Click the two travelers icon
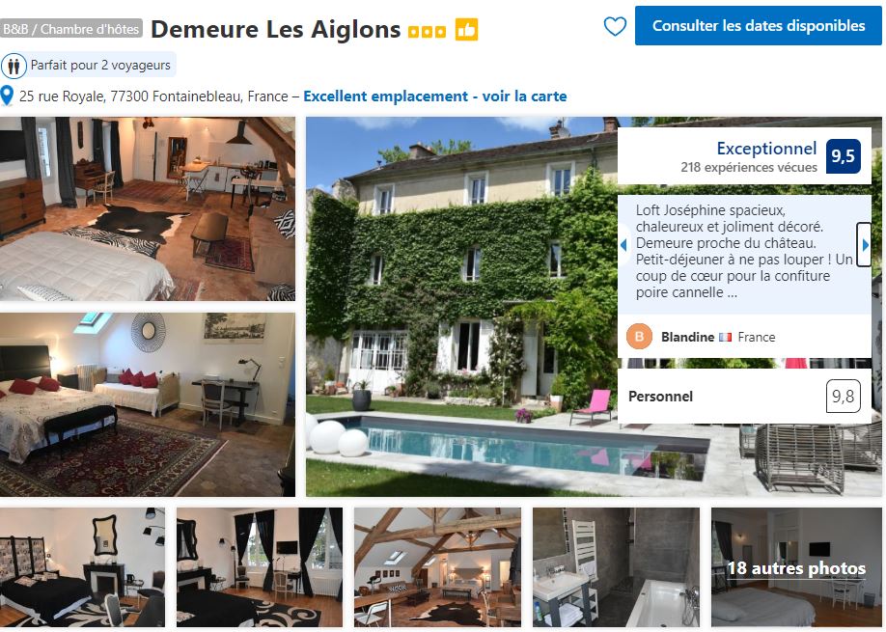Viewport: 886px width, 632px height. click(14, 66)
